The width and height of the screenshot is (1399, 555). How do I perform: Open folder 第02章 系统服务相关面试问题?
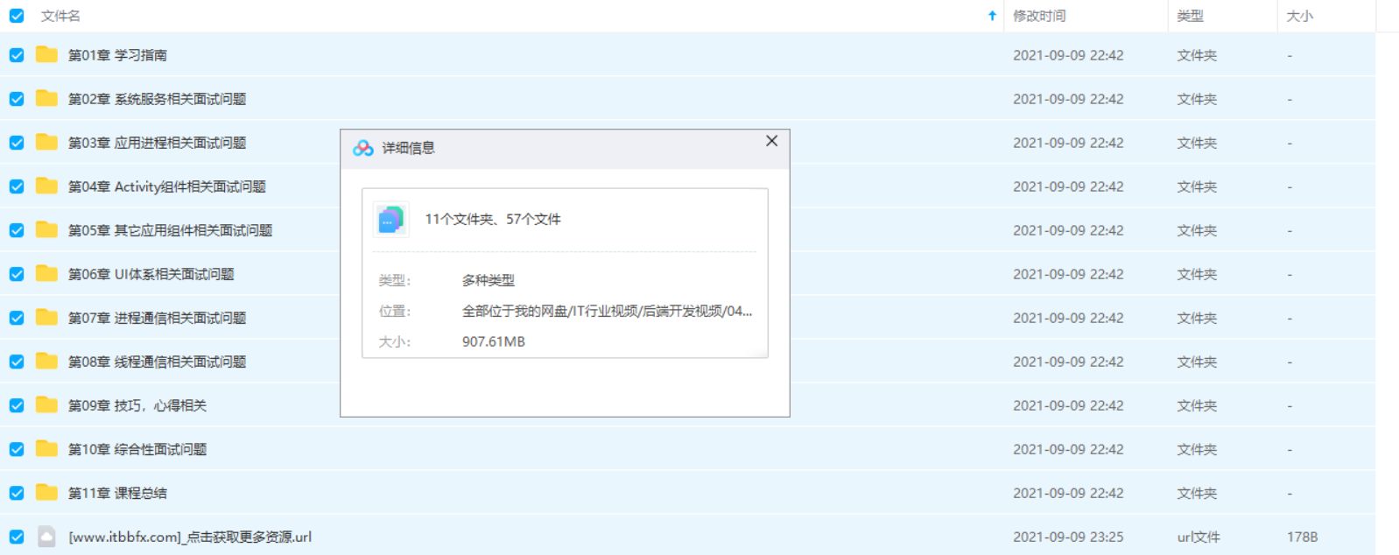(x=157, y=99)
